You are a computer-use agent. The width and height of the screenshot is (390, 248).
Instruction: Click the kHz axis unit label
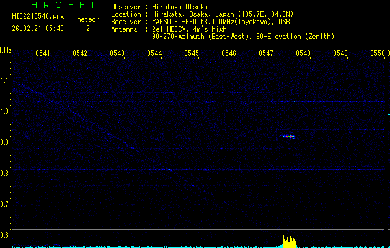pyautogui.click(x=6, y=50)
